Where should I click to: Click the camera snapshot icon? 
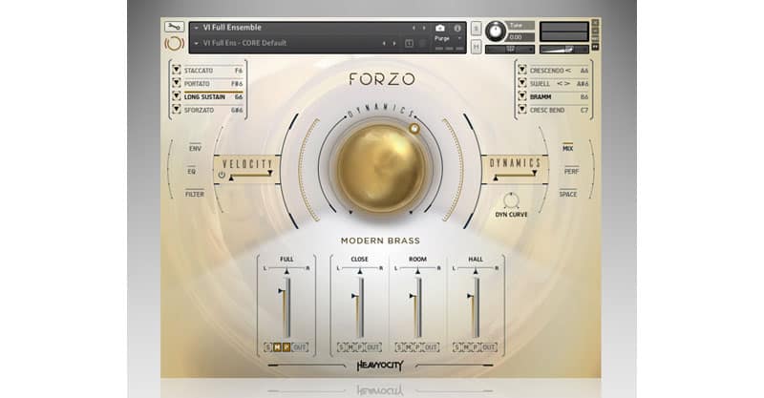coord(440,29)
